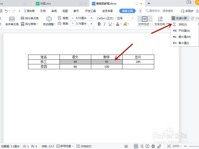This screenshot has height=149, width=199.
Task: Switch to web layout globe icon
Action: click(x=153, y=146)
